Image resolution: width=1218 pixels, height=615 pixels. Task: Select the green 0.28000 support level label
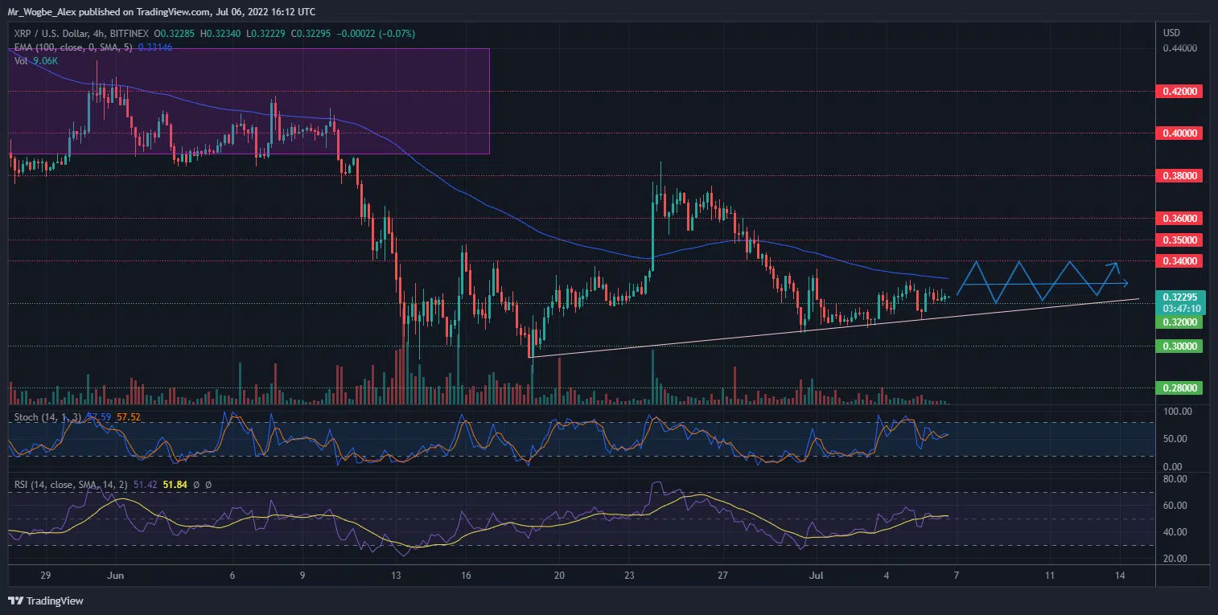1178,388
